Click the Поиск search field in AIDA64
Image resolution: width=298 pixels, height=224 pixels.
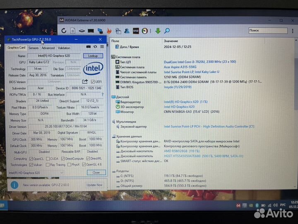tap(268, 30)
